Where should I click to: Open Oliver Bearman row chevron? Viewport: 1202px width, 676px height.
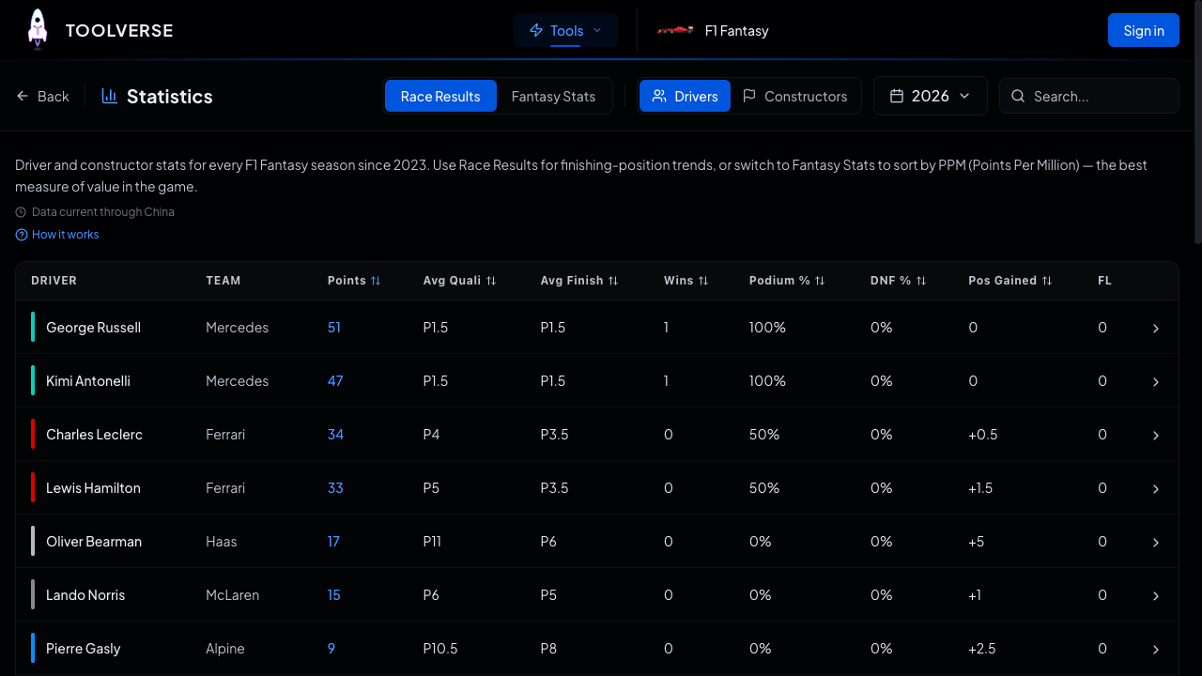tap(1156, 543)
